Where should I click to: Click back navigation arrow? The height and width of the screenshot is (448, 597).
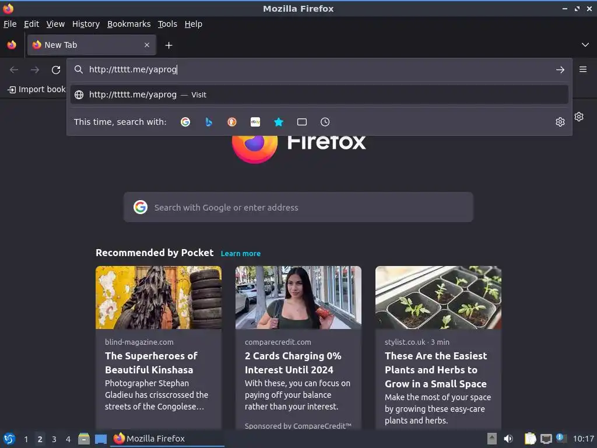click(x=14, y=70)
